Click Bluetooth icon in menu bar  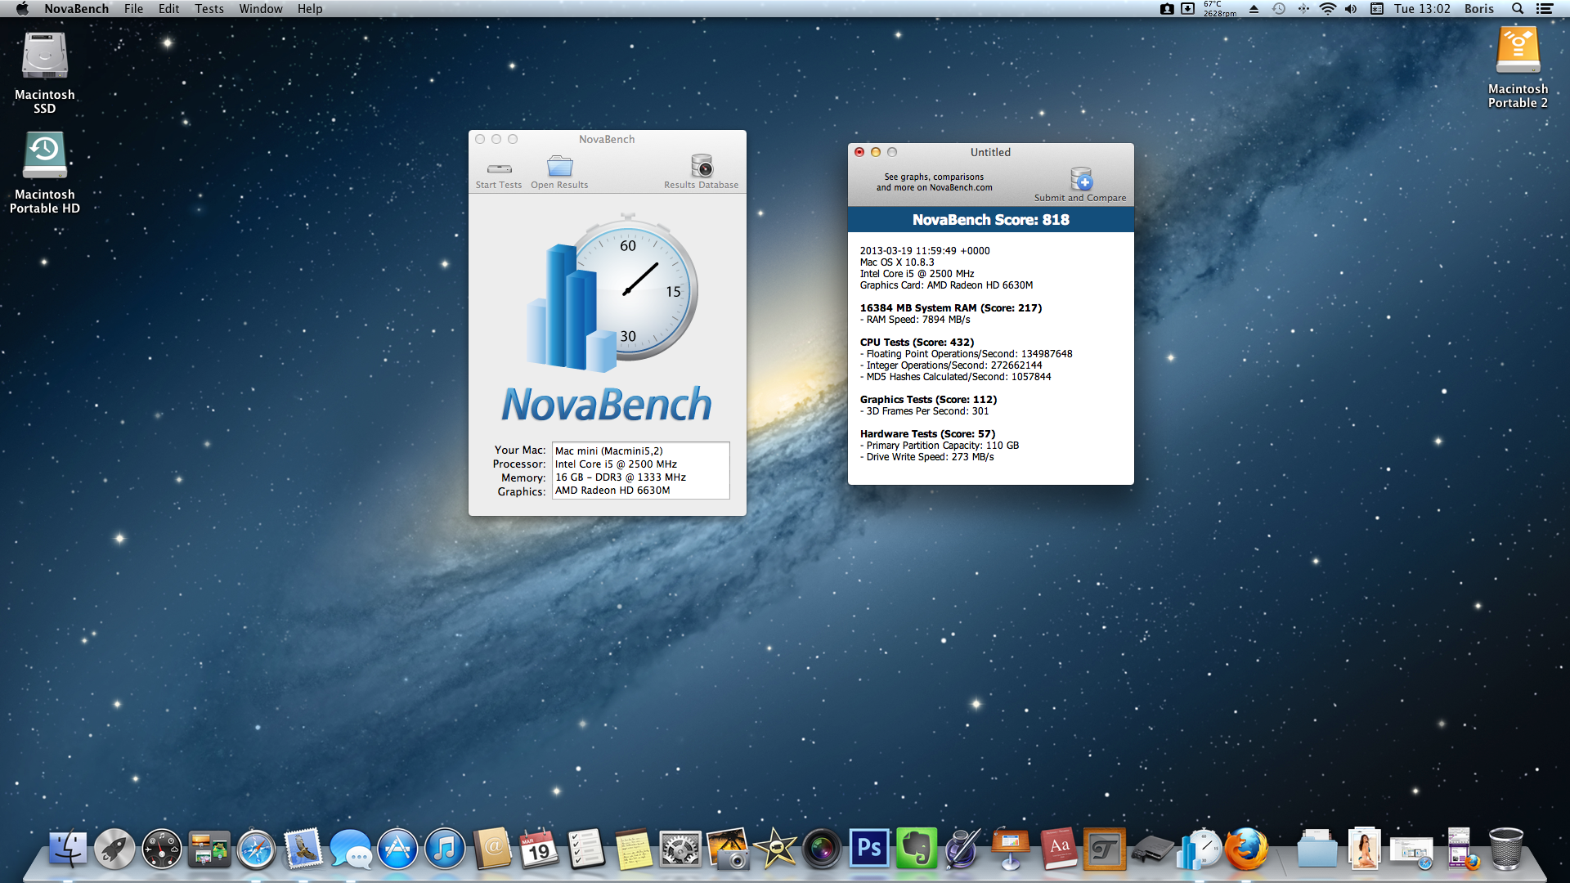[x=1303, y=8]
